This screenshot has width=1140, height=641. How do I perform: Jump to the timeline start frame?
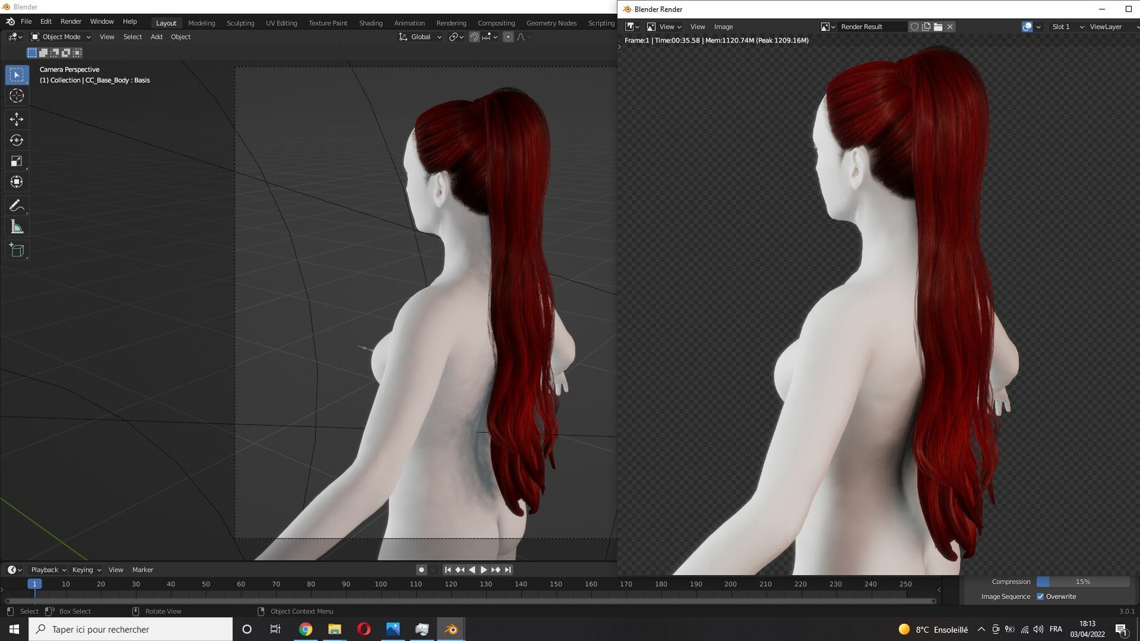[x=448, y=569]
